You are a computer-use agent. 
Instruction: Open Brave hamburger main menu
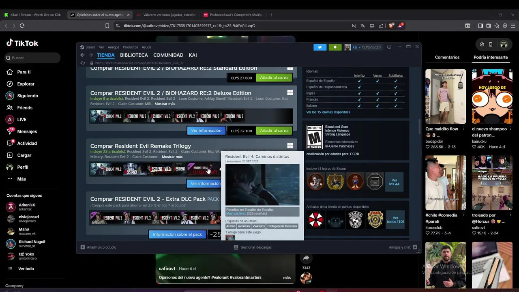point(513,26)
